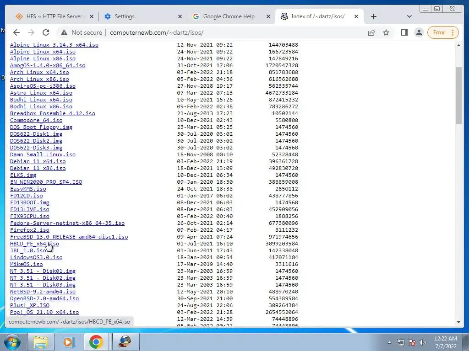The height and width of the screenshot is (351, 469).
Task: Click the page scrollbar thumb
Action: [458, 96]
